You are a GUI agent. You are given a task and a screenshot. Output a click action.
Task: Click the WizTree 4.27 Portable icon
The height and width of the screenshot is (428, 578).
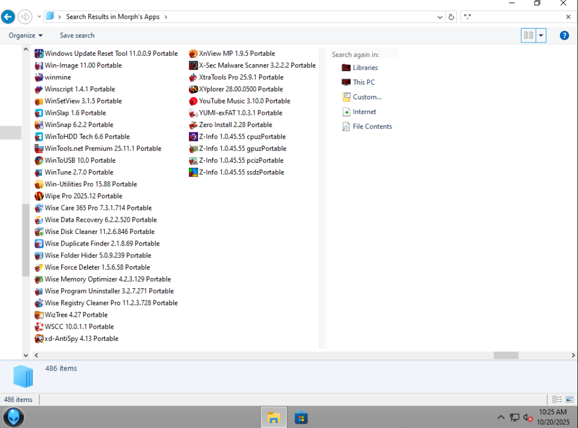pos(39,315)
